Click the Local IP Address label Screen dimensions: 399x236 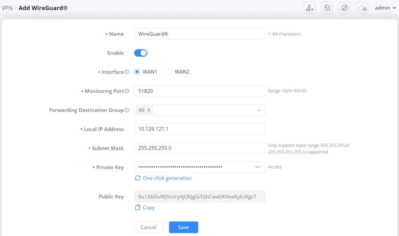(104, 129)
